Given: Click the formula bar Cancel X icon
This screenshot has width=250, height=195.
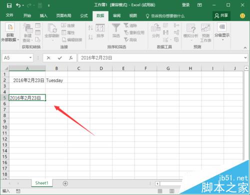Looking at the screenshot, I should click(48, 58).
